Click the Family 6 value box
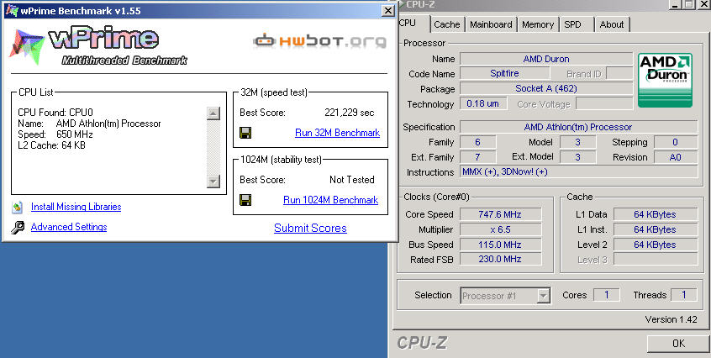 (x=478, y=142)
